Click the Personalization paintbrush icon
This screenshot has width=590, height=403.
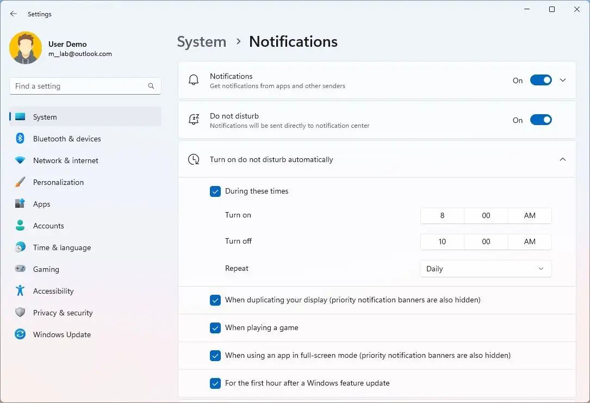[20, 182]
